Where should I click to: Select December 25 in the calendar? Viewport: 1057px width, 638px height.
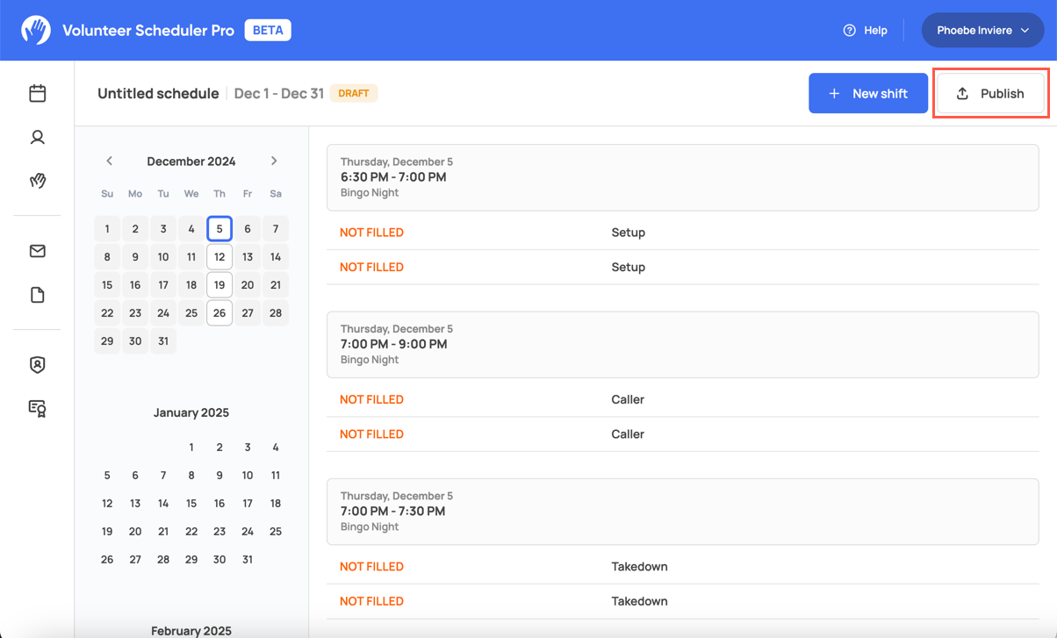pyautogui.click(x=191, y=312)
